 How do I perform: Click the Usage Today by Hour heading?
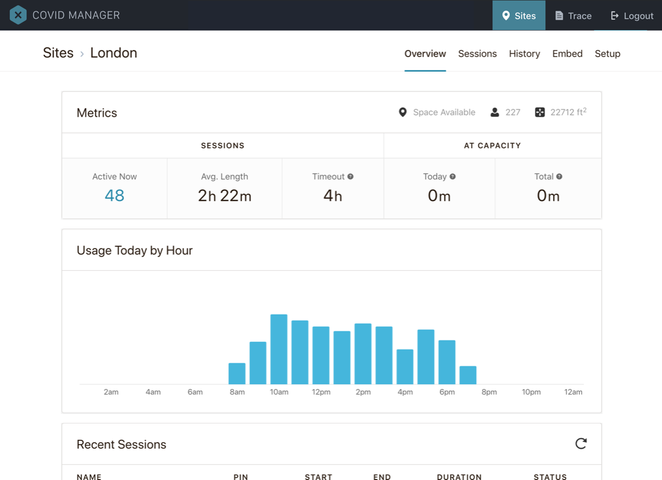click(135, 251)
